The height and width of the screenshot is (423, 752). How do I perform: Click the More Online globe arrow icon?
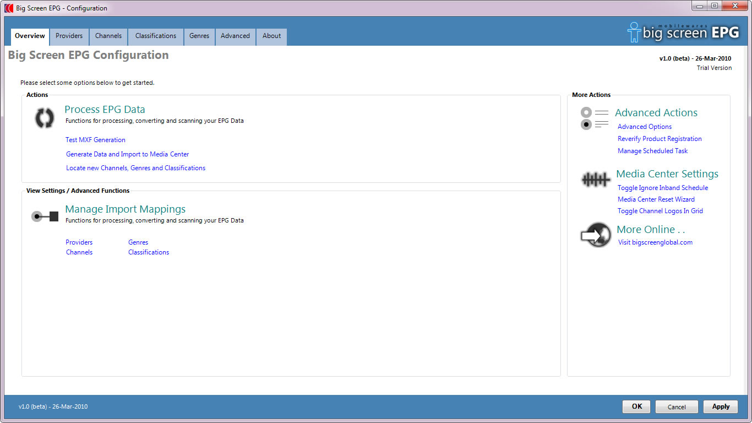coord(596,235)
